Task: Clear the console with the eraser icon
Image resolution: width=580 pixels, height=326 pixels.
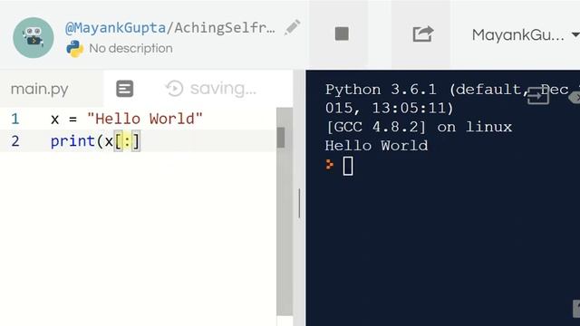Action: (575, 97)
